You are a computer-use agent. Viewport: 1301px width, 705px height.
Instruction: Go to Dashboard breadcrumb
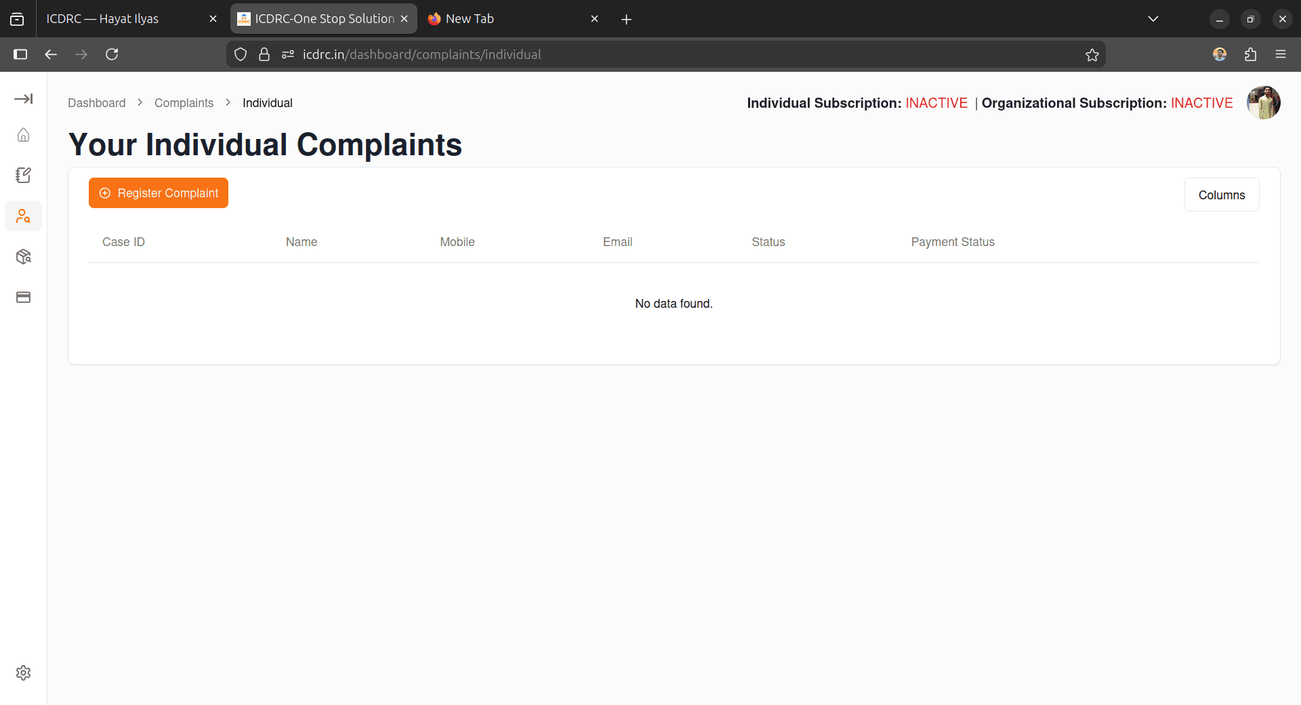click(97, 103)
